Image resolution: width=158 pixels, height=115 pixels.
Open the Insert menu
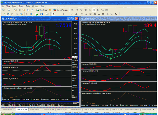[14, 6]
